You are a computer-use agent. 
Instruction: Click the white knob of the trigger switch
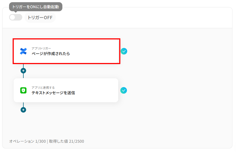13,17
